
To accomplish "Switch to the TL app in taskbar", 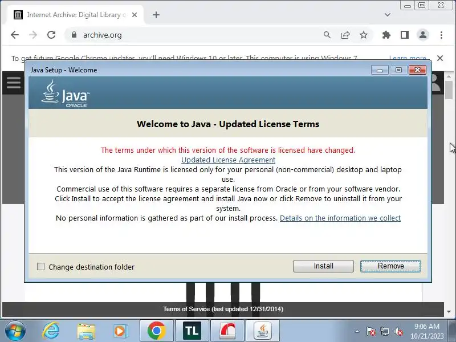I will click(x=192, y=331).
